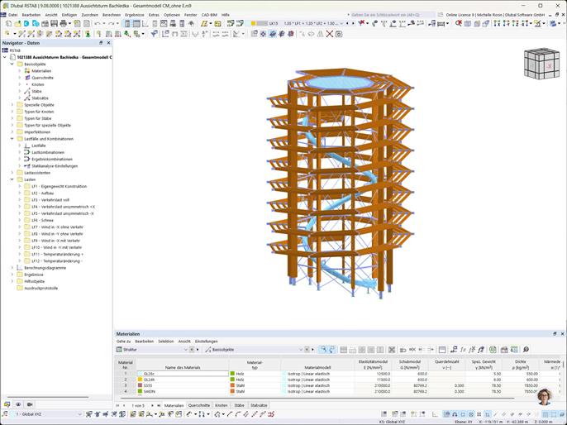Switch to the Stäbe table tab

click(239, 405)
